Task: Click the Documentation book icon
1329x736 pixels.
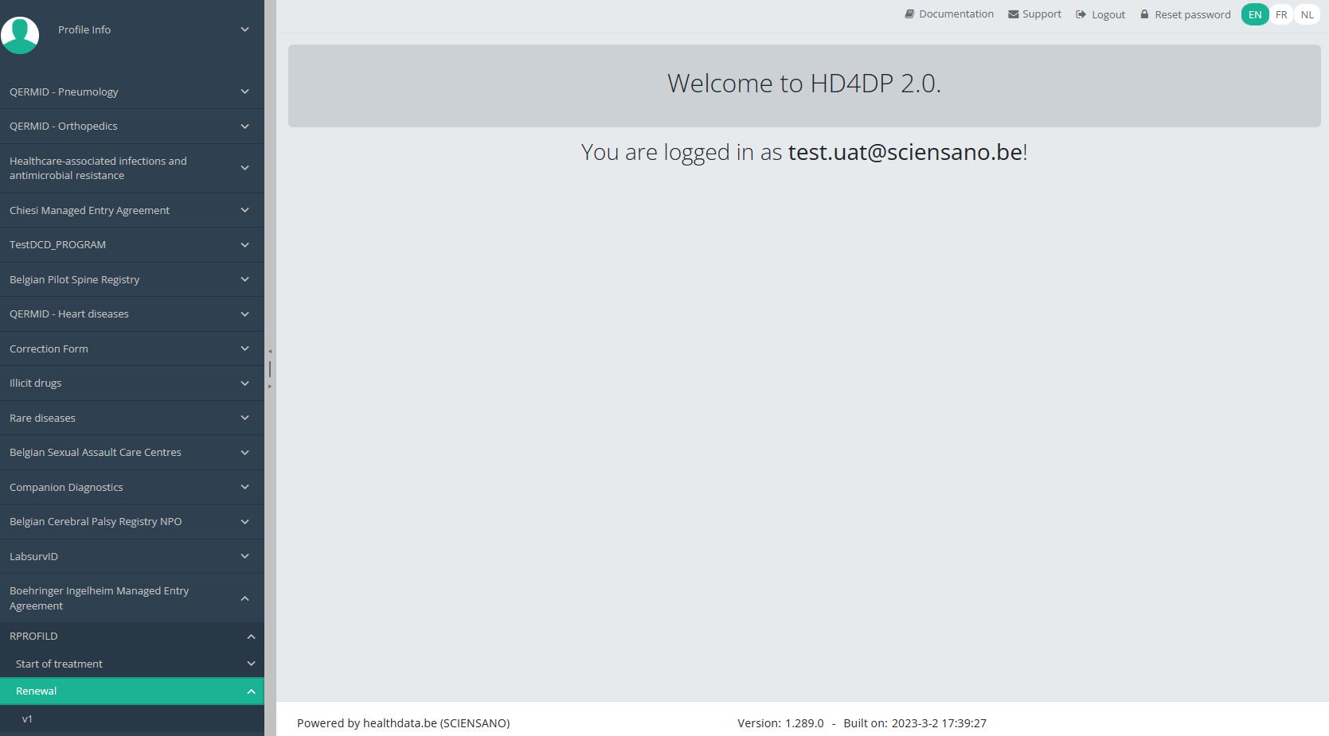Action: point(909,14)
